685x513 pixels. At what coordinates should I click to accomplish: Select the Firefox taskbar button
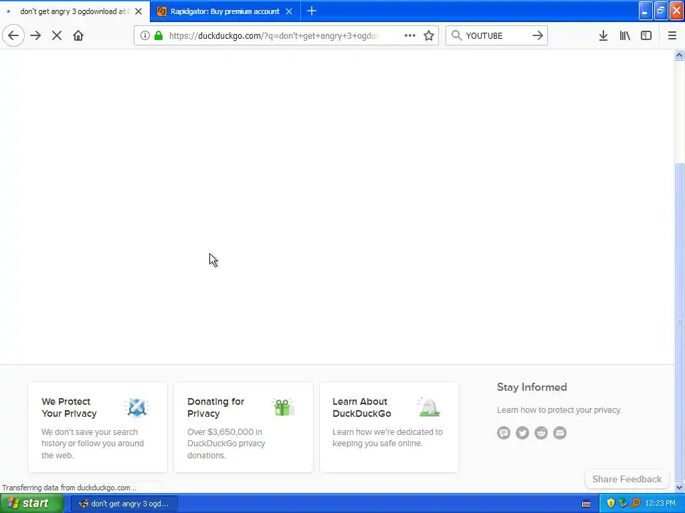coord(124,504)
